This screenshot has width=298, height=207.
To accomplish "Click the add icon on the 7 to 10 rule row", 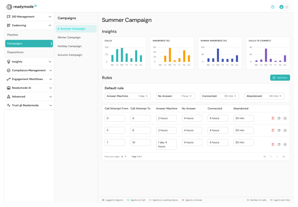I will click(x=285, y=144).
